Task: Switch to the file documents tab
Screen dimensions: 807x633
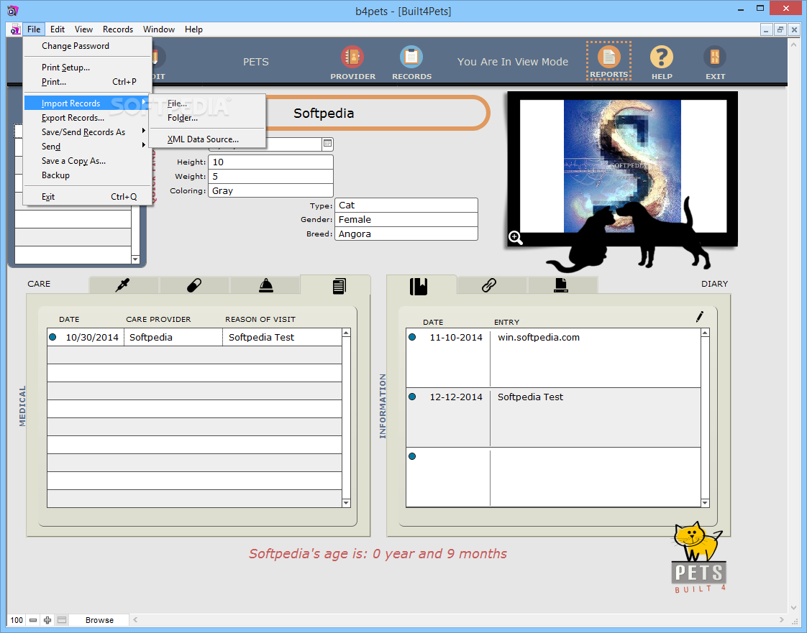Action: (x=560, y=285)
